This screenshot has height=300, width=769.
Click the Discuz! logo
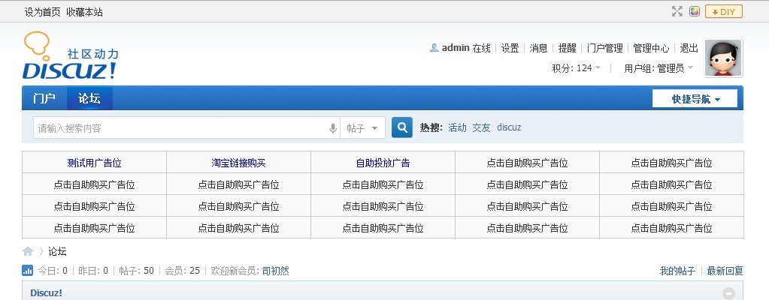click(70, 55)
